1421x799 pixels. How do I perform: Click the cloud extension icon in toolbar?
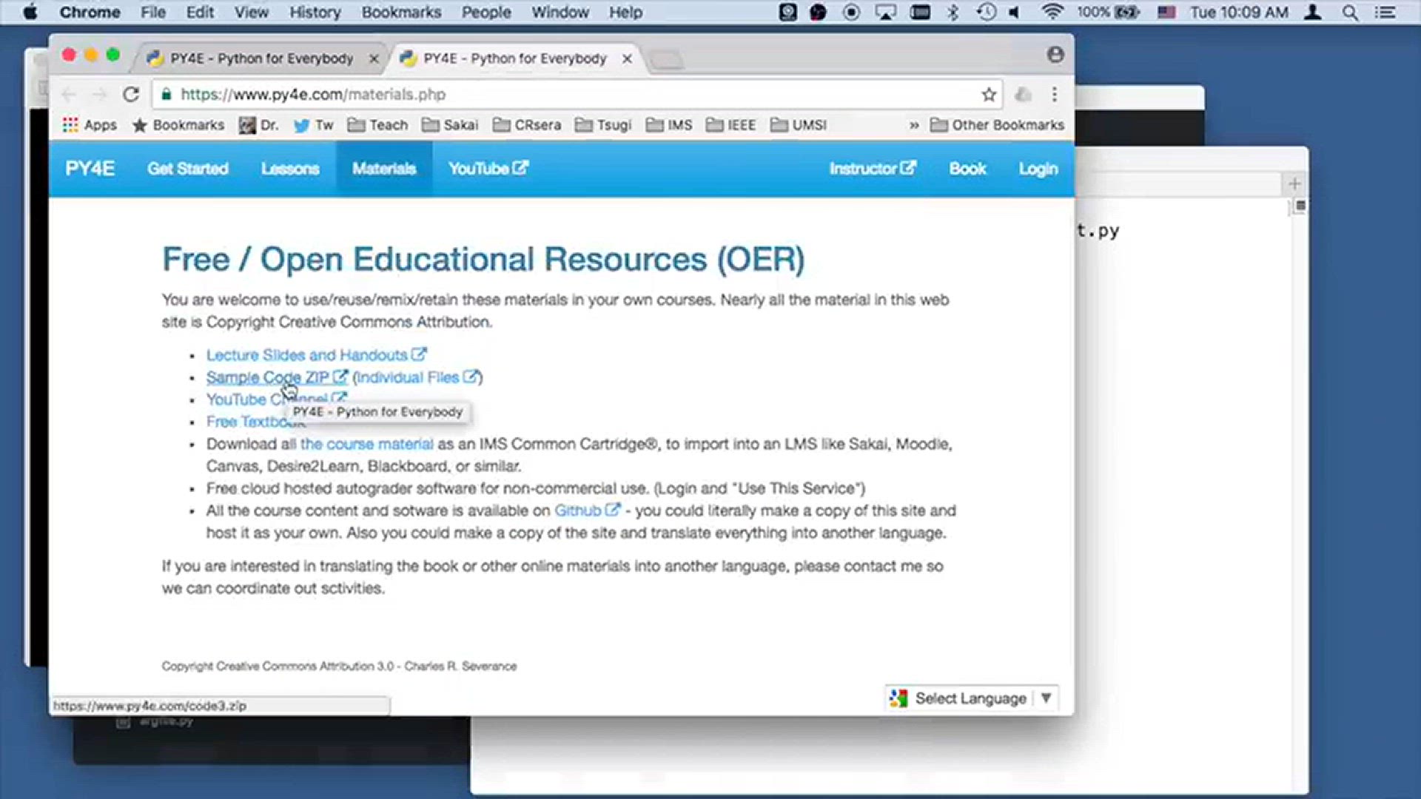1023,95
